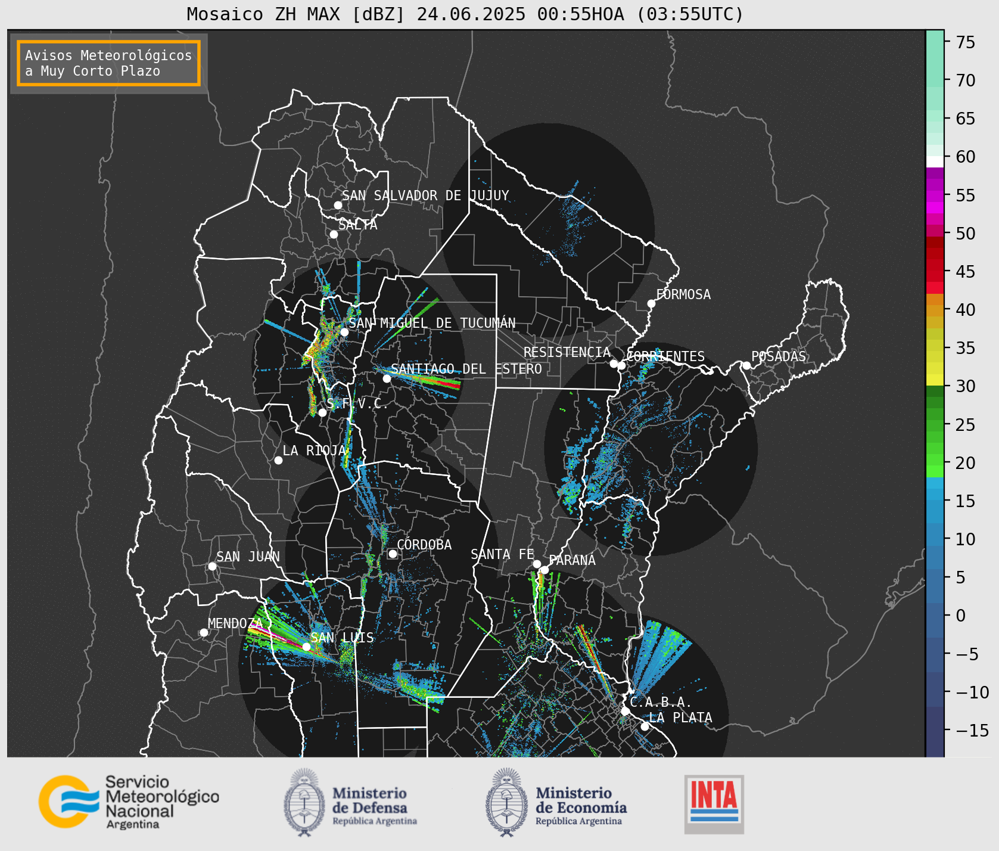Select the Mendoza city dot
The width and height of the screenshot is (999, 851).
coord(204,632)
